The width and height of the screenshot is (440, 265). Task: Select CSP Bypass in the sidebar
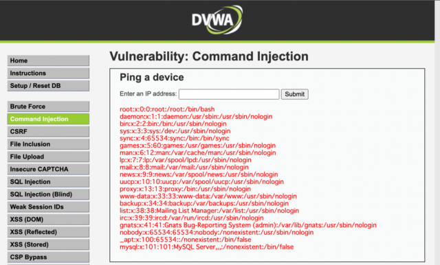(x=48, y=257)
